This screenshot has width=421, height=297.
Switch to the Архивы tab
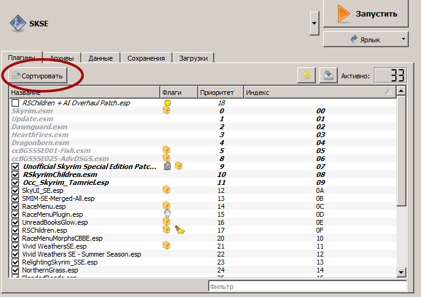tap(62, 58)
